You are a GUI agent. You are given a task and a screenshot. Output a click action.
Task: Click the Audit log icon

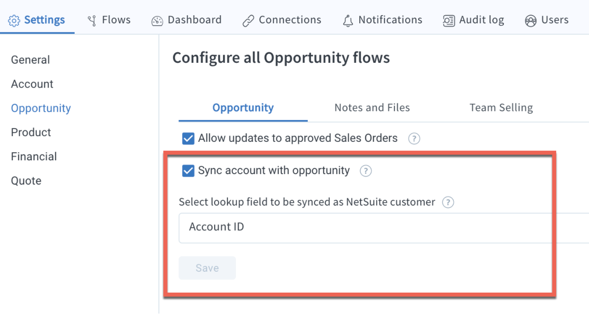(449, 20)
